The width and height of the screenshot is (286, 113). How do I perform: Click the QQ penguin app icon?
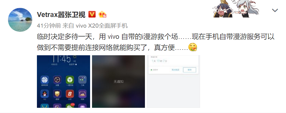[45, 94]
